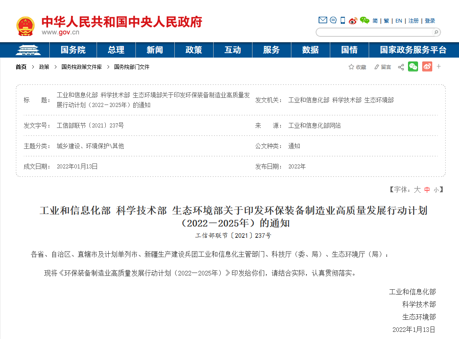459x339 pixels.
Task: Click signature line 生态环境部
Action: pyautogui.click(x=419, y=317)
